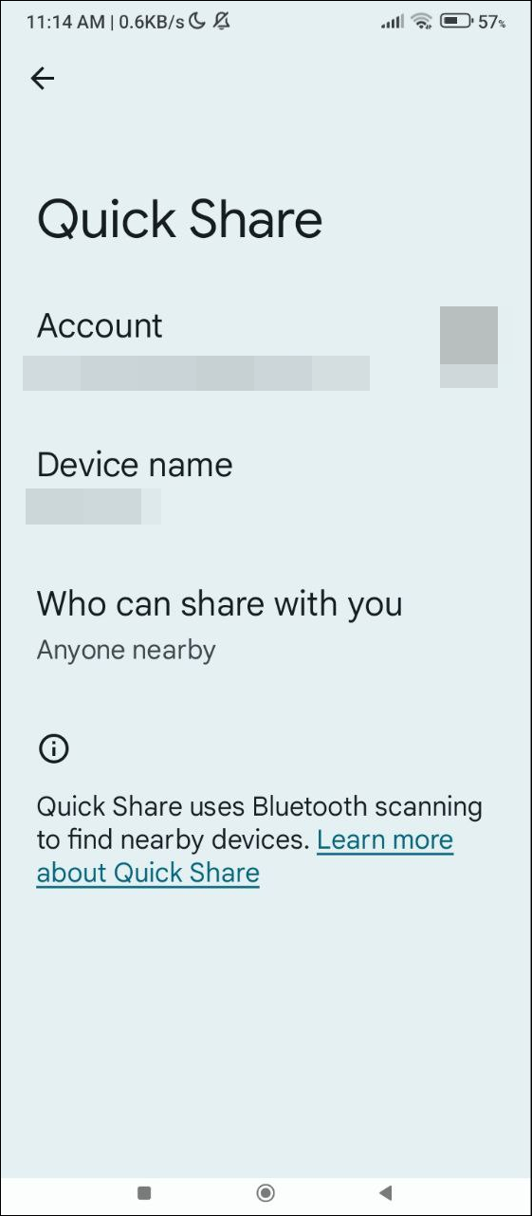Tap the blurred device name value
Viewport: 532px width, 1216px height.
pyautogui.click(x=93, y=507)
